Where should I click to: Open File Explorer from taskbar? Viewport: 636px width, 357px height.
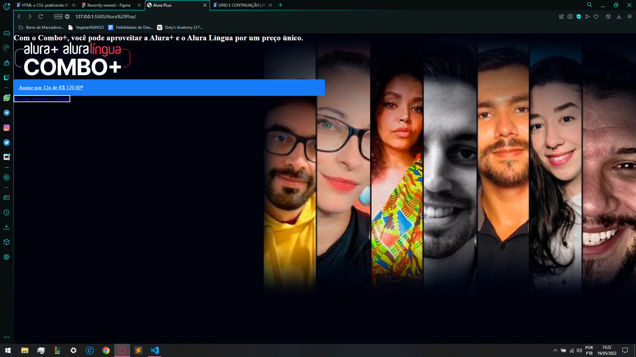pyautogui.click(x=25, y=350)
